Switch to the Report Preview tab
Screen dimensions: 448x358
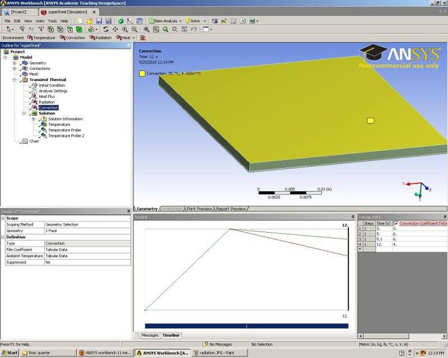coord(231,209)
